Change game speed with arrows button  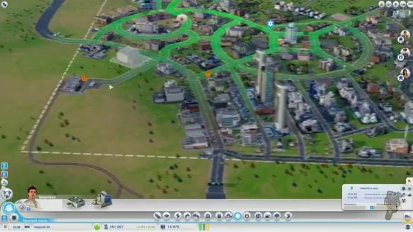tap(27, 227)
